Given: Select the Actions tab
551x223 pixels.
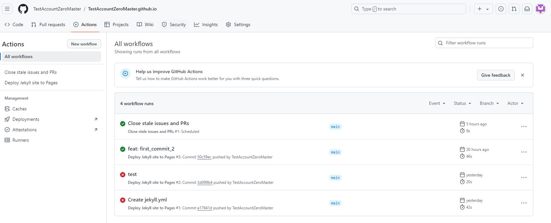Looking at the screenshot, I should coord(85,24).
